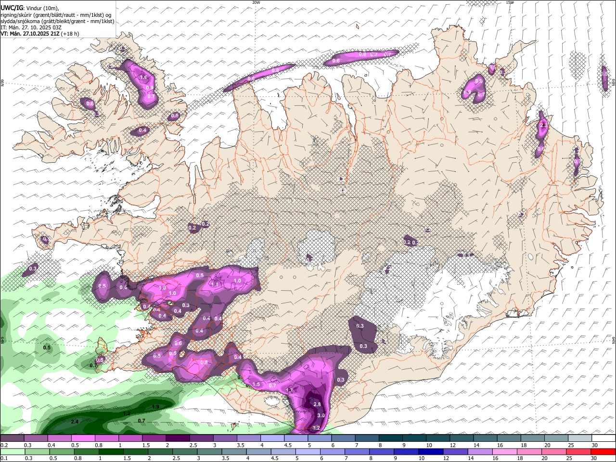Click the 'VT: Mán. 27.10.2025 21Z (+18 h)' line
The height and width of the screenshot is (462, 616).
coord(40,34)
